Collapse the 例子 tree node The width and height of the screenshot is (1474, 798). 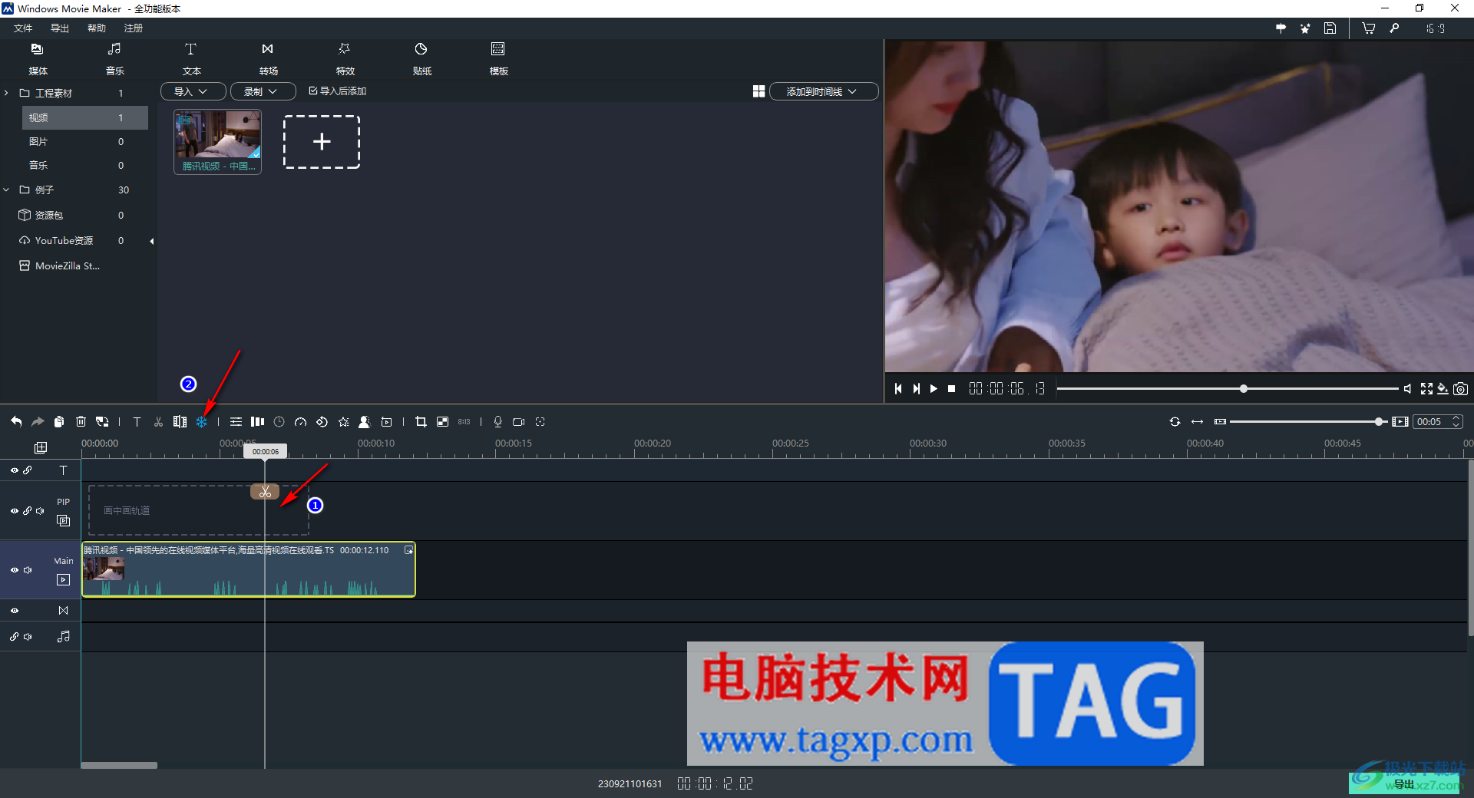click(6, 190)
